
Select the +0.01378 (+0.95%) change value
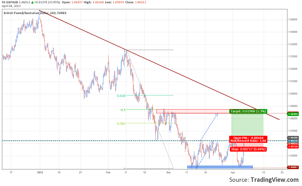(47, 2)
